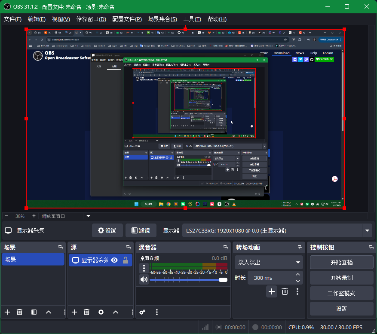377x334 pixels.
Task: Open the 文件(F) menu
Action: [12, 19]
